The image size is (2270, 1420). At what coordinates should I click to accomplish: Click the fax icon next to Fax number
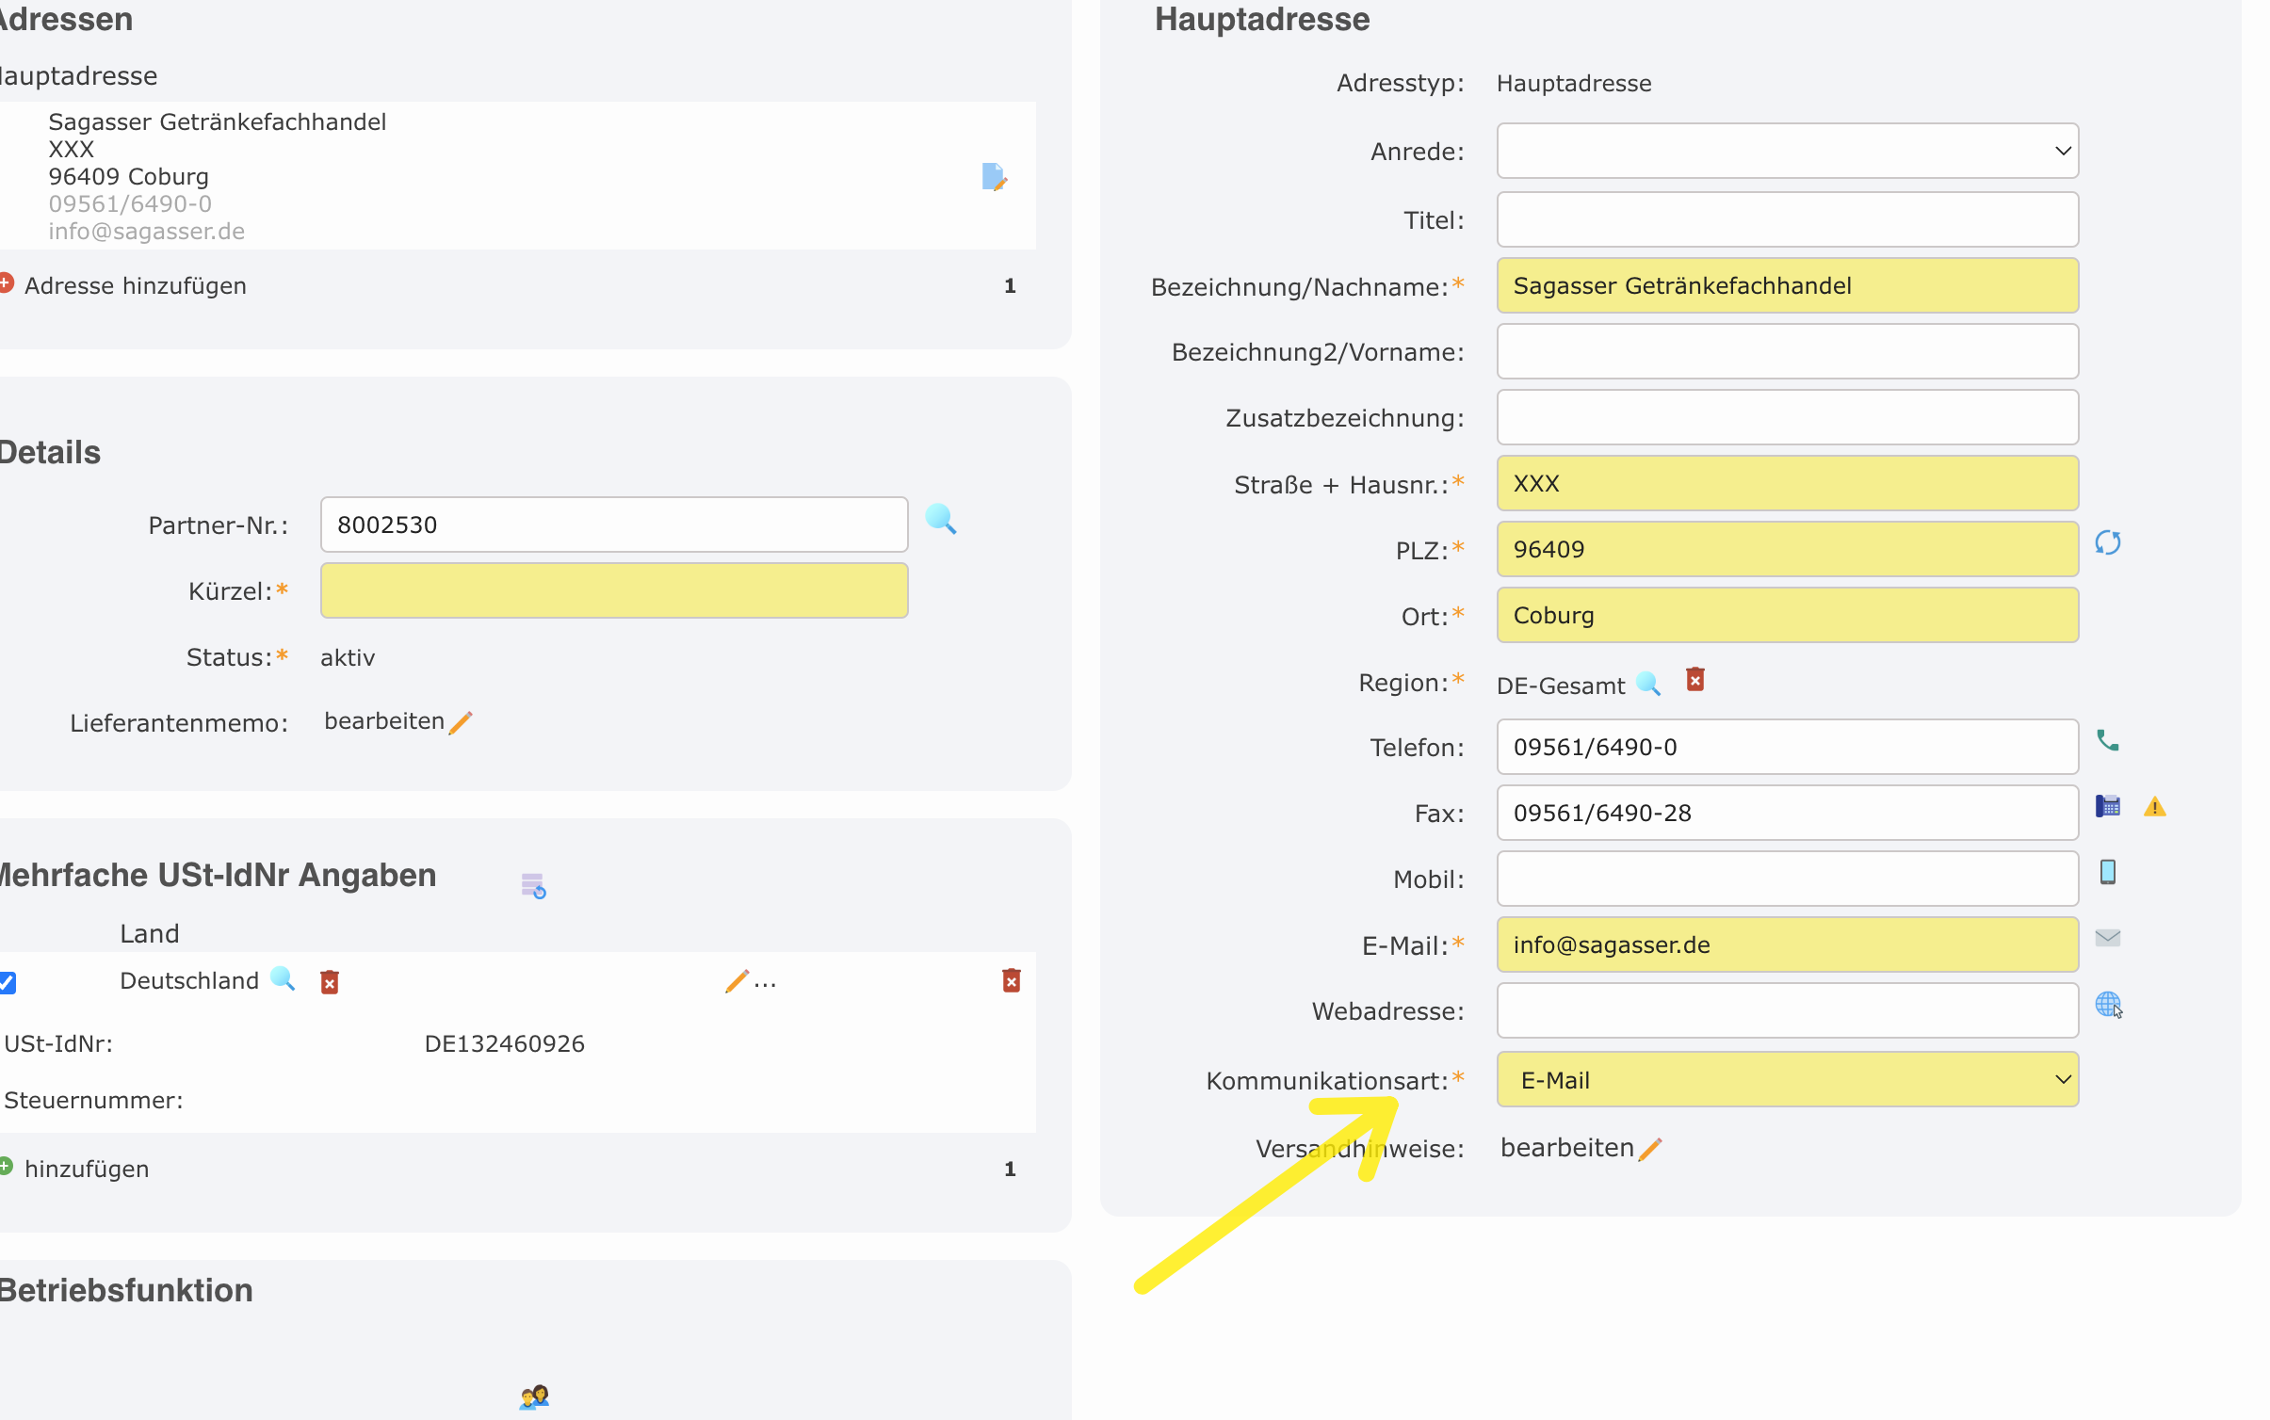point(2109,806)
